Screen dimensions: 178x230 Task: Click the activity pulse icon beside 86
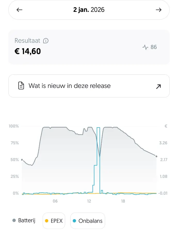tap(145, 47)
